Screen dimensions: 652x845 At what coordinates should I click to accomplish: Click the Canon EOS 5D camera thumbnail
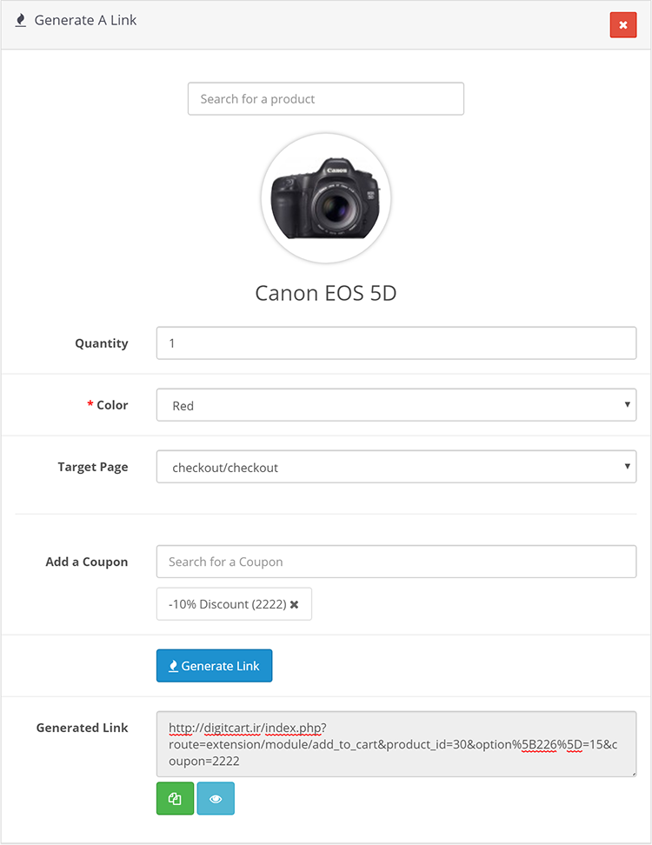coord(326,198)
